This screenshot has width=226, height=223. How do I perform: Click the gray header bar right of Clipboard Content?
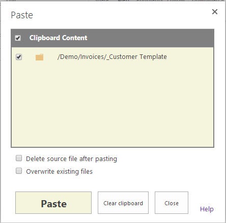click(150, 38)
